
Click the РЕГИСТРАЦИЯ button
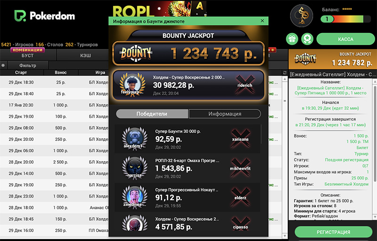334,232
